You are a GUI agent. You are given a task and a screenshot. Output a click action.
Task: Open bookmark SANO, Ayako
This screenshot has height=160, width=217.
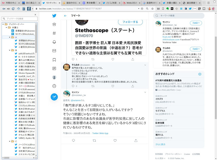pyautogui.click(x=25, y=138)
